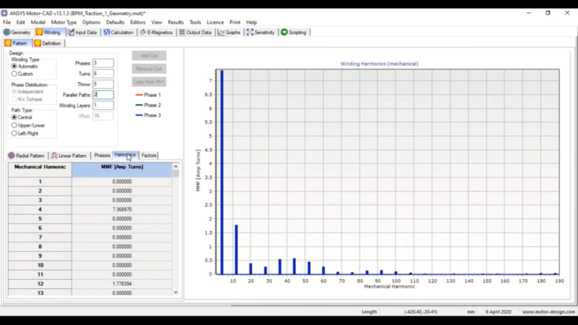Click the Throw input field

(103, 84)
